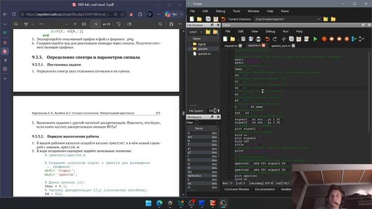Viewport: 372px width, 209px height.
Task: Click Open file folder icon in editor
Action: tap(233, 39)
